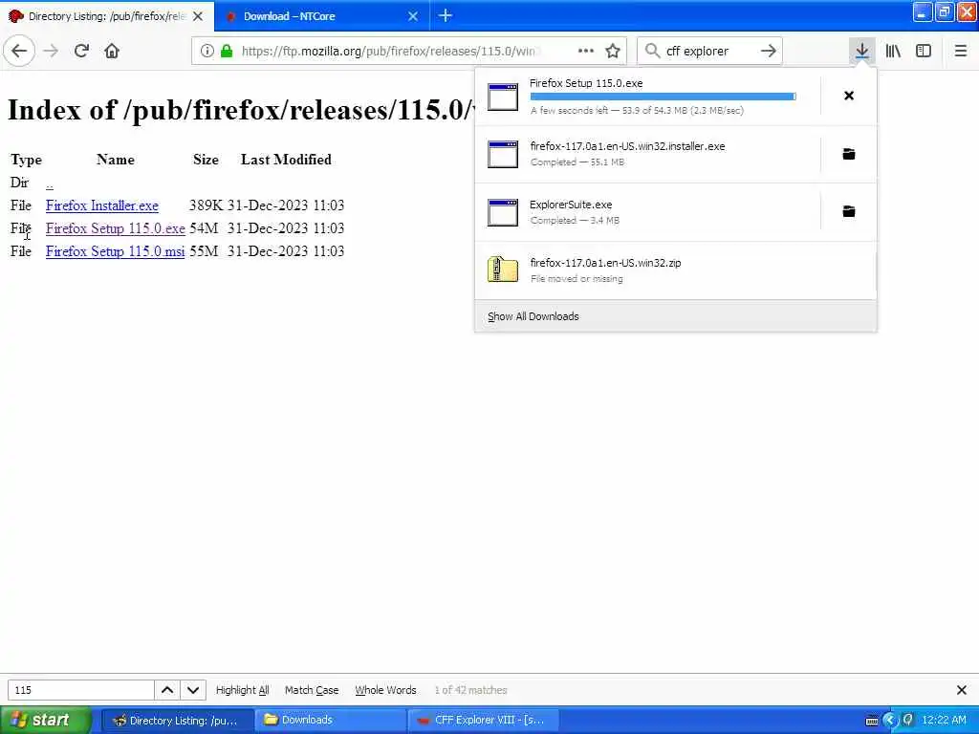Viewport: 979px width, 734px height.
Task: Reload the current page
Action: point(81,51)
